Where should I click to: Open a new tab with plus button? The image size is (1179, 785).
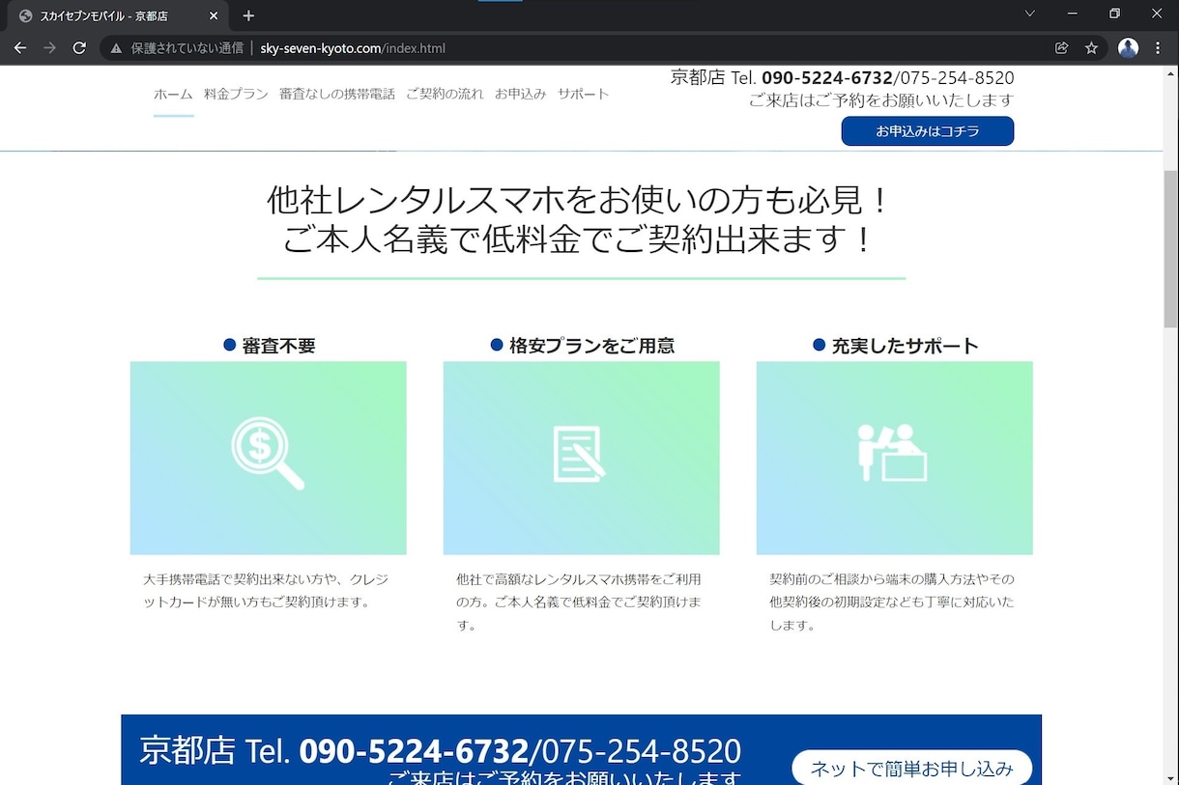(x=248, y=15)
